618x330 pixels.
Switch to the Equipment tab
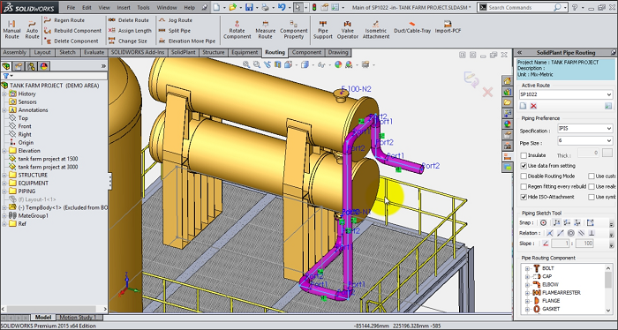245,52
